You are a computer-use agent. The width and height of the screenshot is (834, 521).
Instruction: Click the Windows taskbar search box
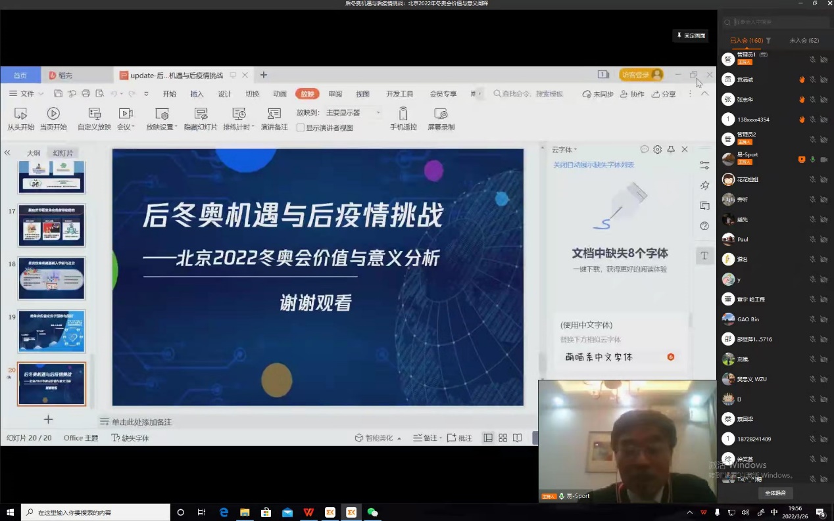[95, 512]
